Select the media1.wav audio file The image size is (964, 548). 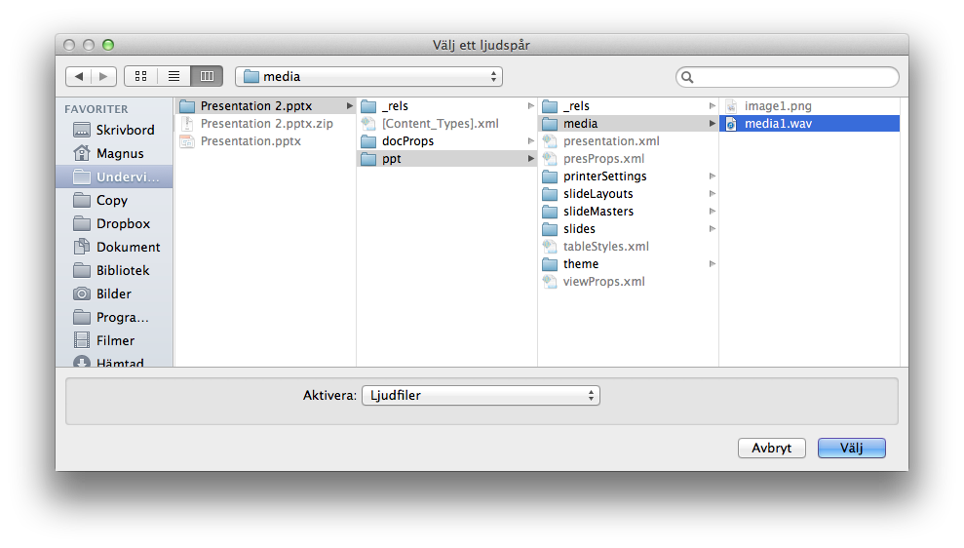tap(777, 124)
